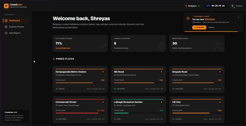Open the MG Road card title
This screenshot has height=126, width=246.
pos(119,72)
